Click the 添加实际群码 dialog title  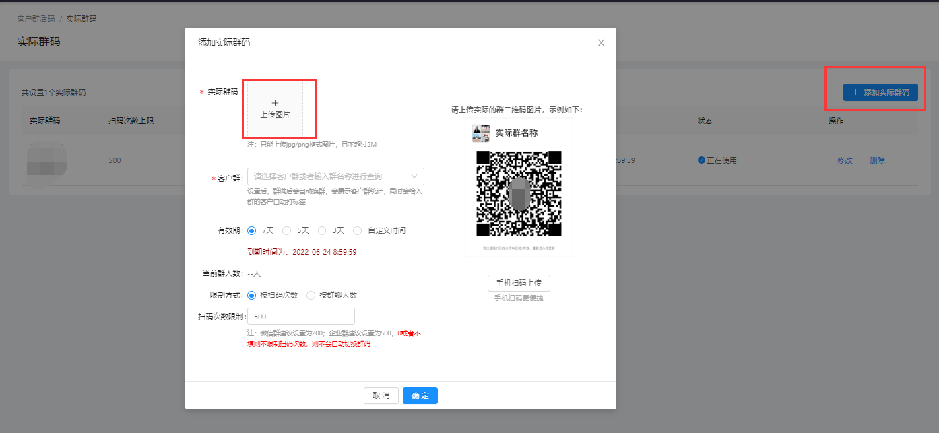[224, 42]
